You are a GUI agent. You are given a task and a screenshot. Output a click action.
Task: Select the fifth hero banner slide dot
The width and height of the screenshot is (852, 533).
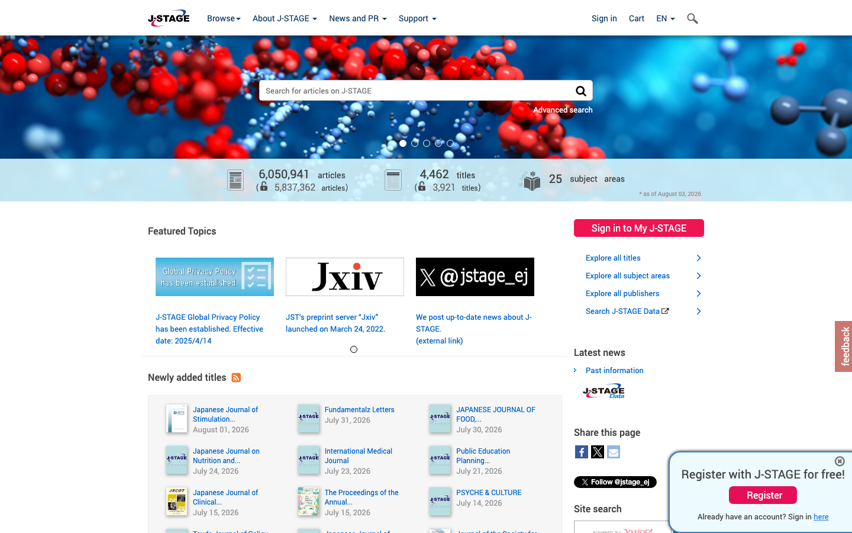pos(450,143)
